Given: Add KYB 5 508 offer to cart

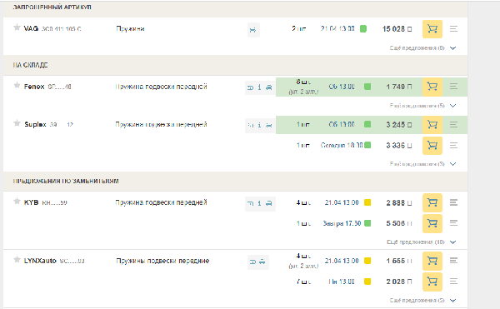Looking at the screenshot, I should 432,223.
